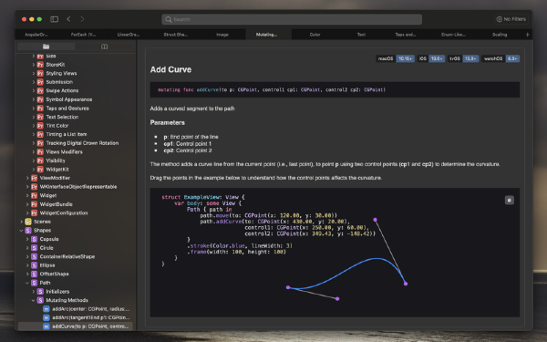This screenshot has height=342, width=547.
Task: Add a new tab with plus button
Action: pos(528,35)
